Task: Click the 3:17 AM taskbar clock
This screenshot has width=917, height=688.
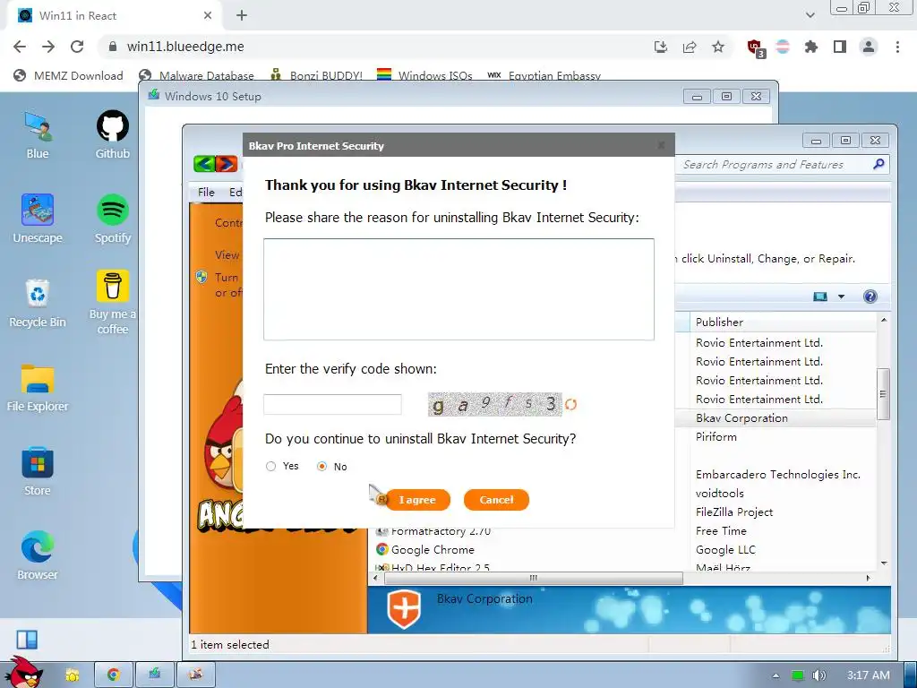Action: (x=868, y=675)
